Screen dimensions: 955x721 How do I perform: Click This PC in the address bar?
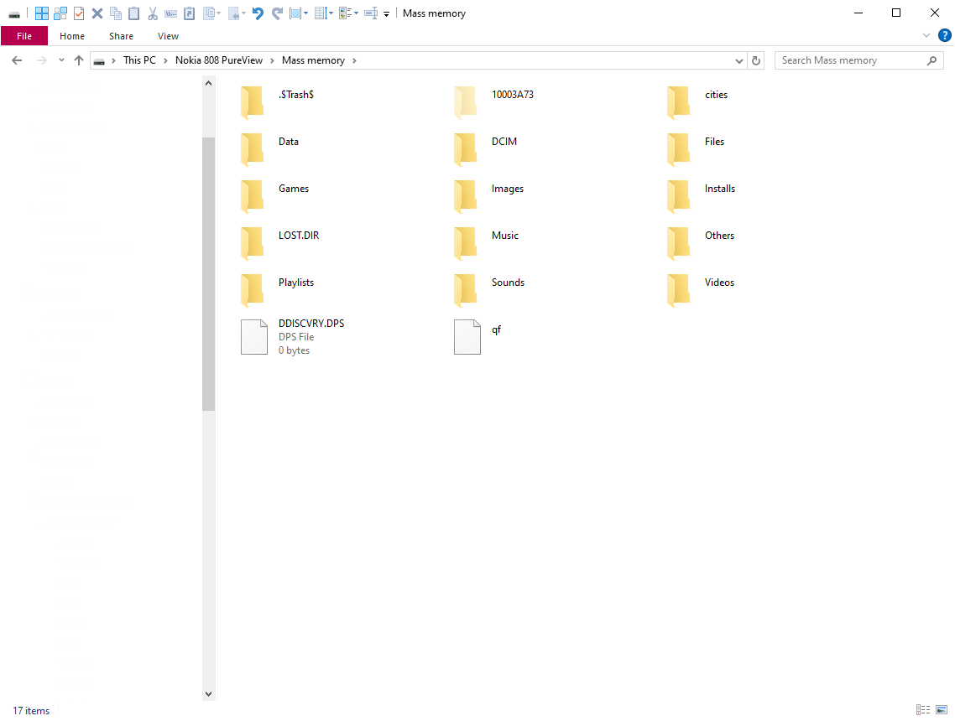click(x=139, y=60)
